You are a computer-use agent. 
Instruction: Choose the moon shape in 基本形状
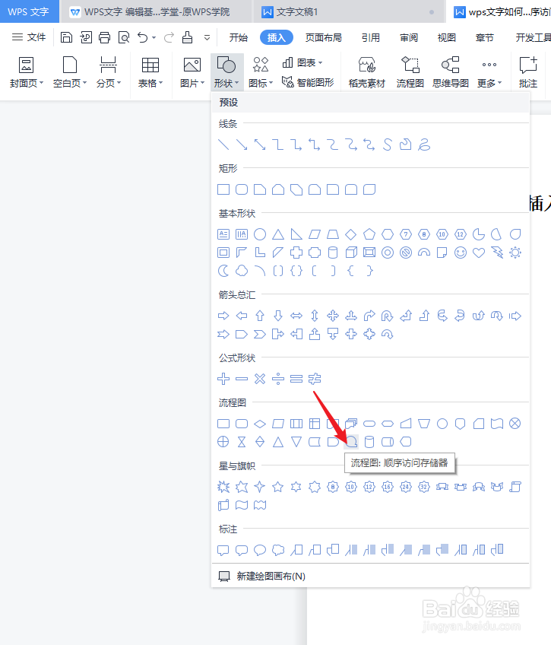(223, 271)
